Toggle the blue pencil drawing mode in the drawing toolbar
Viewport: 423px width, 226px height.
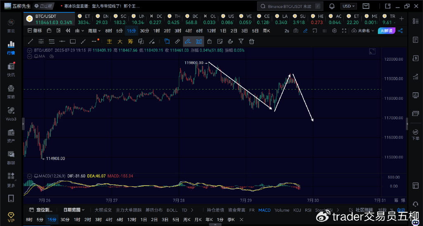[x=188, y=42]
